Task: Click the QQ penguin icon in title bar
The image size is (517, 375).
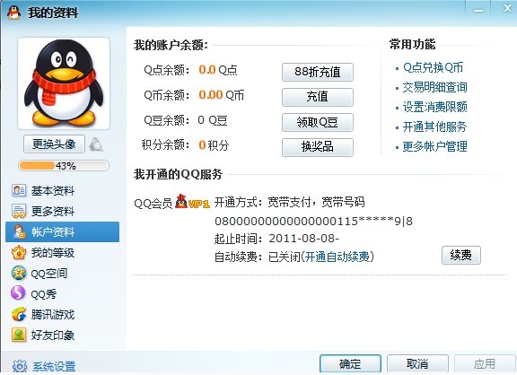Action: click(13, 13)
